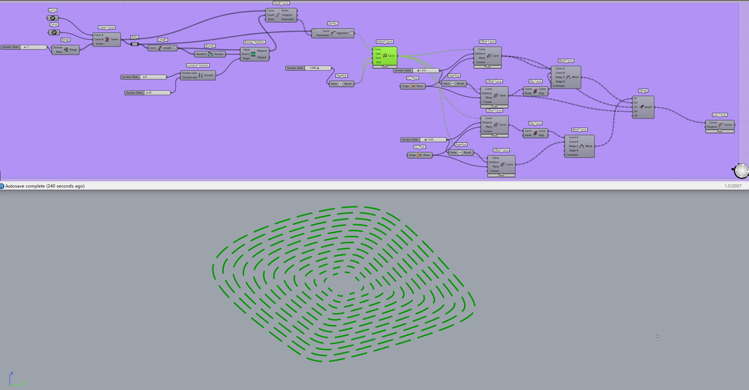Image resolution: width=749 pixels, height=390 pixels.
Task: Select the Divide Curve component icon
Action: (278, 15)
